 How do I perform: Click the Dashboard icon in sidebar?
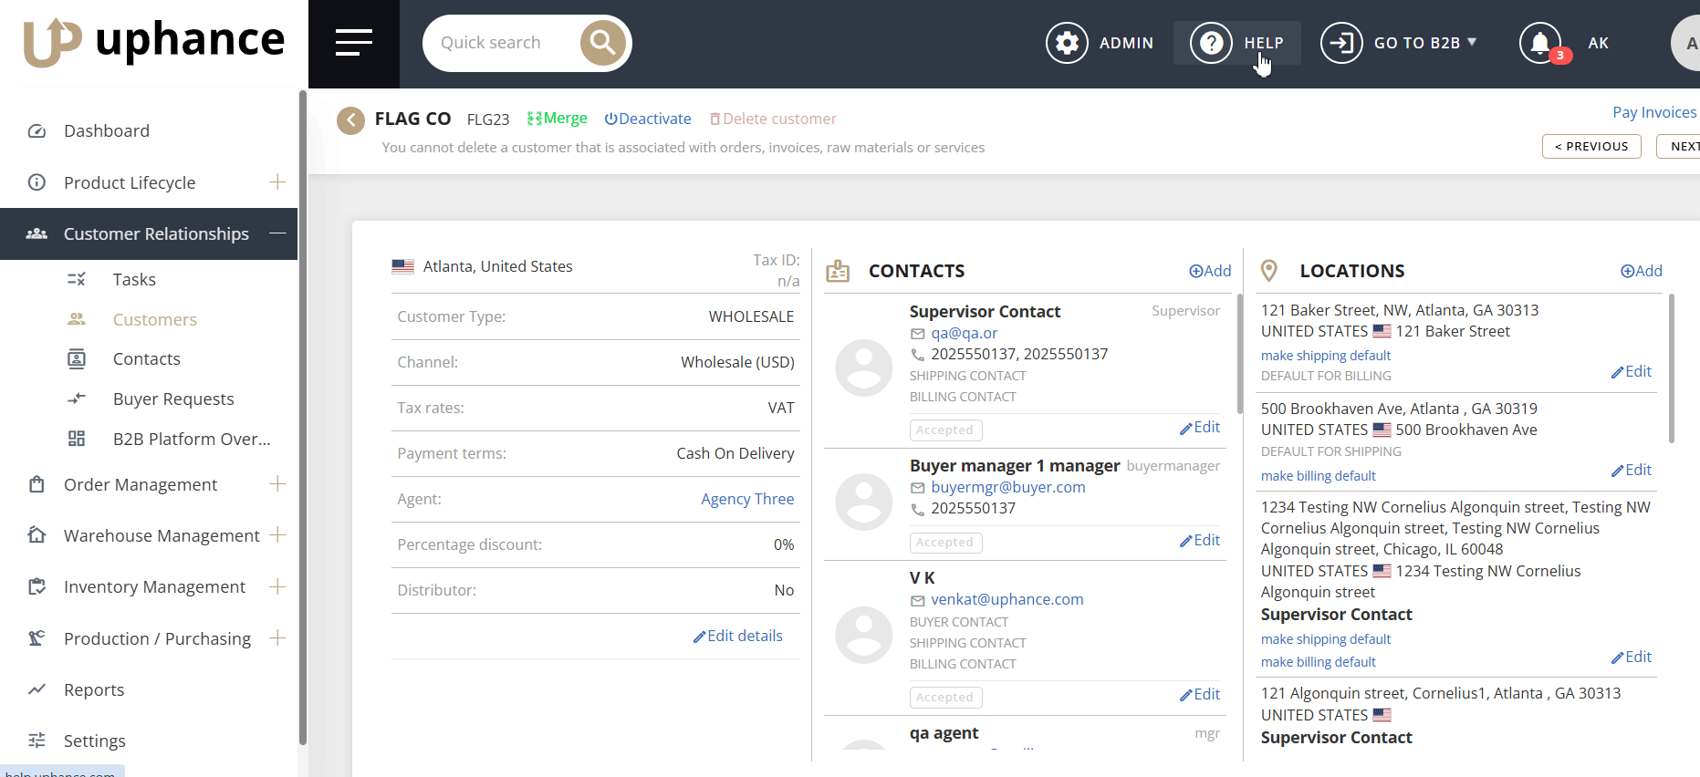[37, 131]
